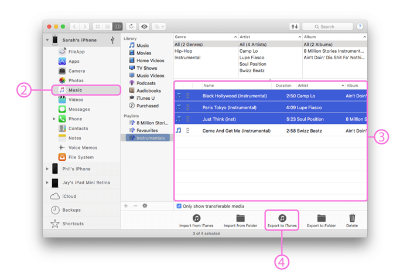
Task: Open playlist gear settings menu
Action: point(145,206)
